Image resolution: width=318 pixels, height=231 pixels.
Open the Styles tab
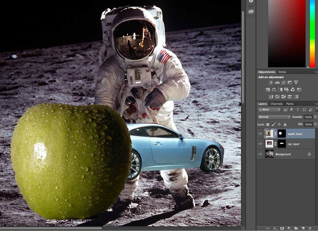282,72
